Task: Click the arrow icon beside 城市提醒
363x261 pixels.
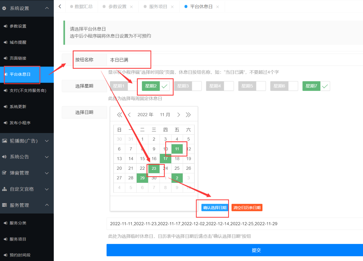Action: tap(6, 42)
